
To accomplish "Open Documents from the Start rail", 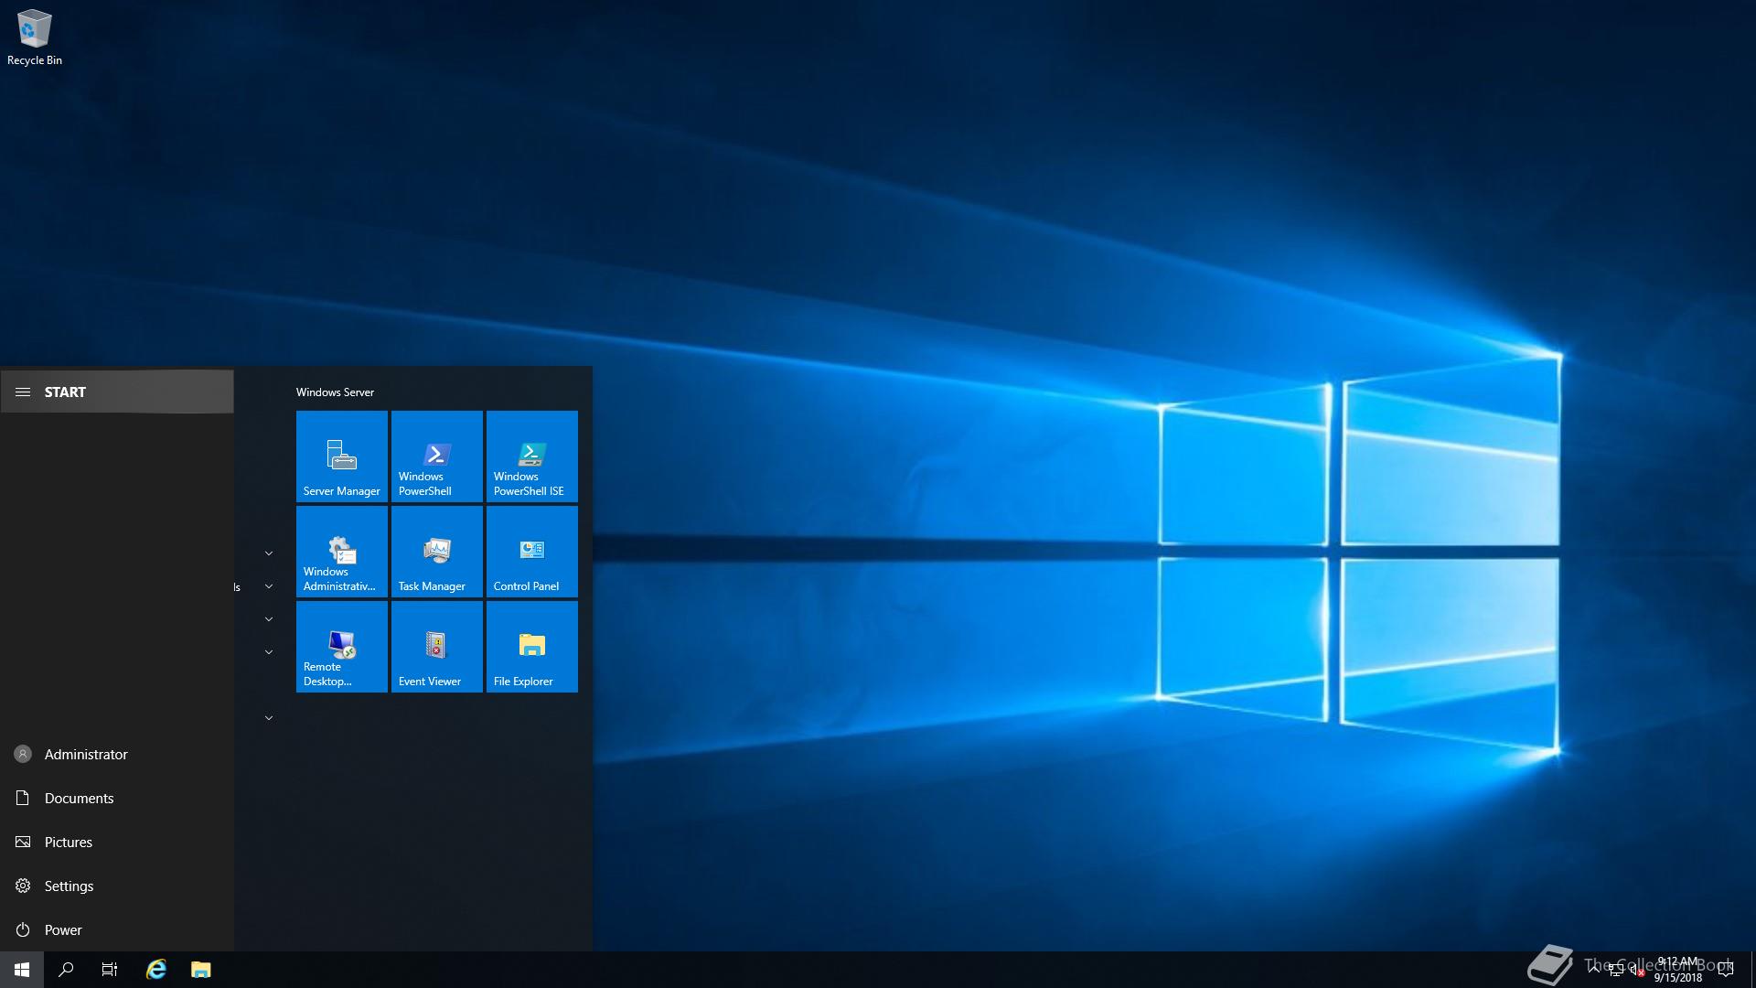I will pyautogui.click(x=117, y=798).
